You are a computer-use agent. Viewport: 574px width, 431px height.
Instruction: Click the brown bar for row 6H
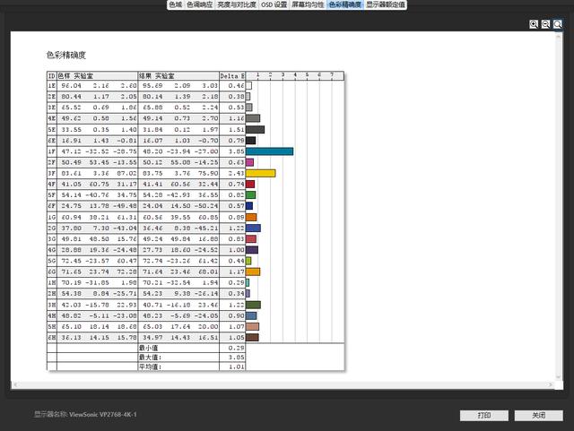(252, 337)
